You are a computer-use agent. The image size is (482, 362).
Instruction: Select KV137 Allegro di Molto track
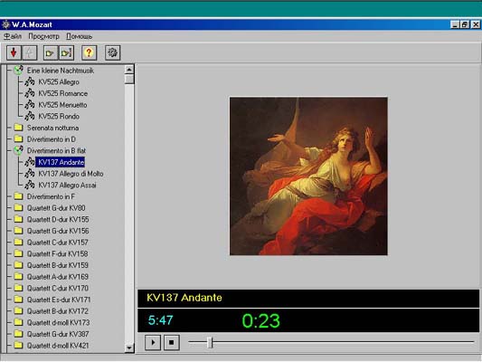[x=71, y=174]
